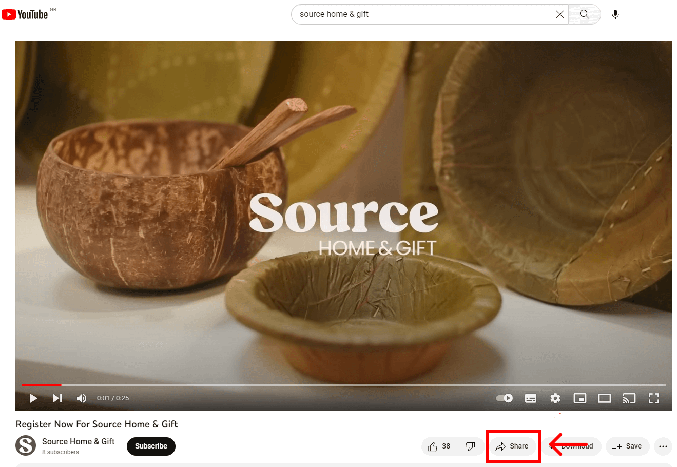Dislike the video
Viewport: 677px width, 467px height.
[x=471, y=446]
